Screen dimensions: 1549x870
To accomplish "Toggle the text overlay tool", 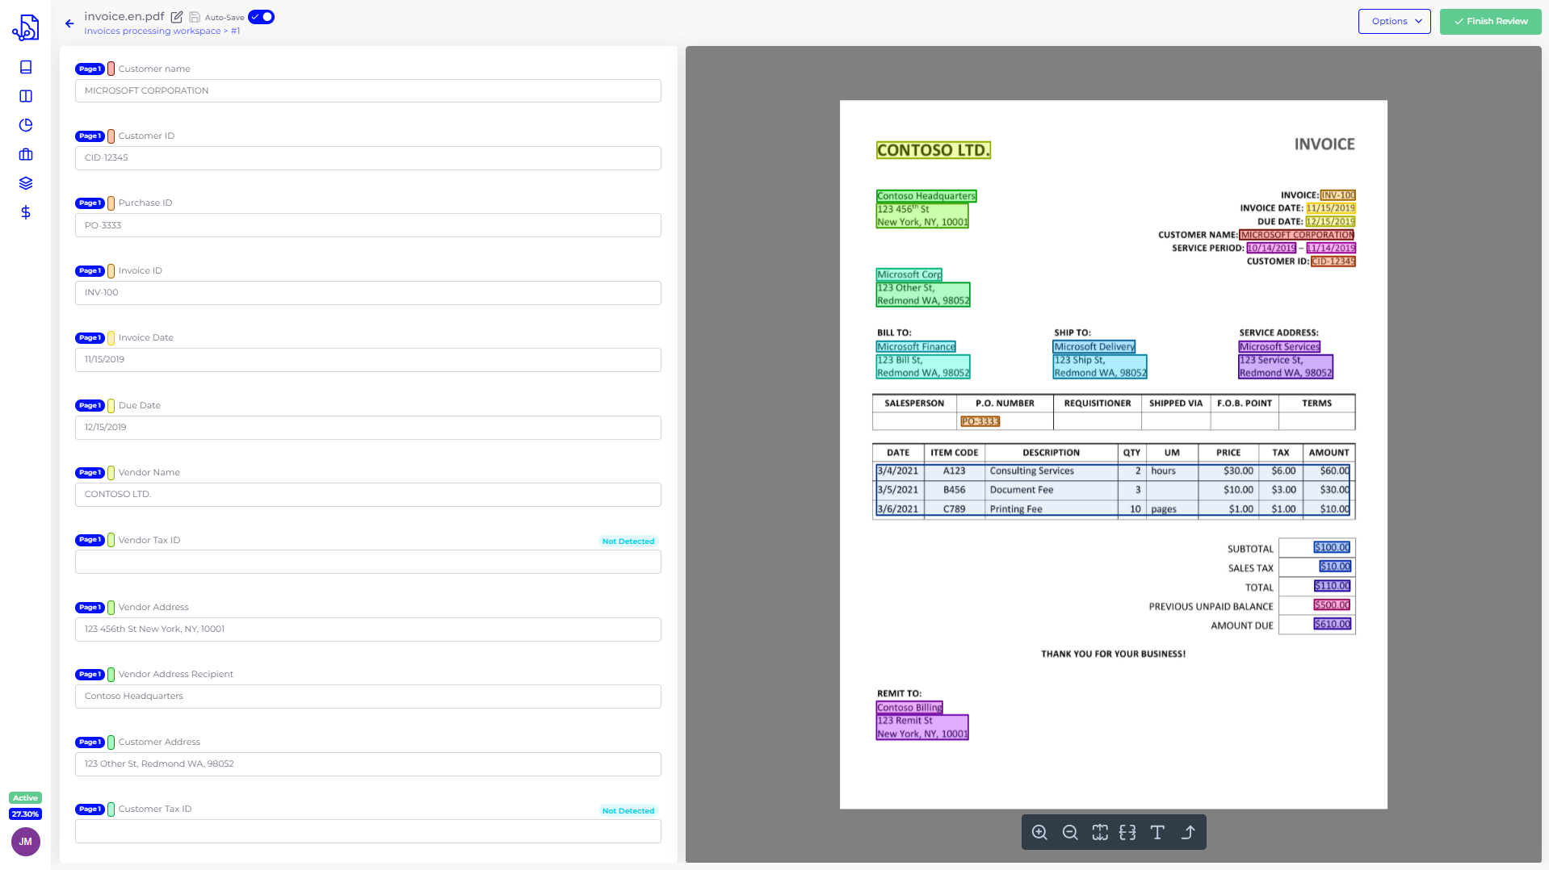I will coord(1157,832).
